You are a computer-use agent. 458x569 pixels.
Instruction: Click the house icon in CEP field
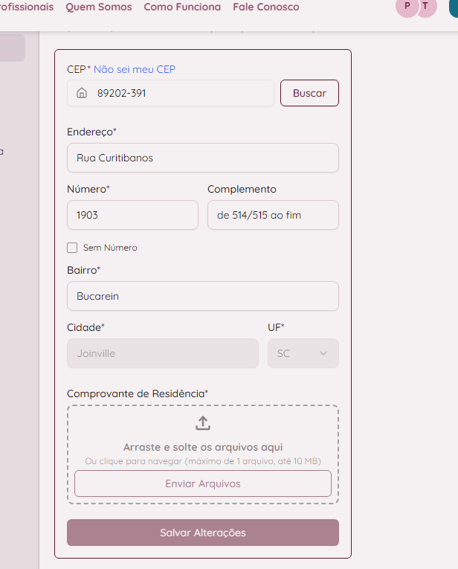pyautogui.click(x=82, y=93)
